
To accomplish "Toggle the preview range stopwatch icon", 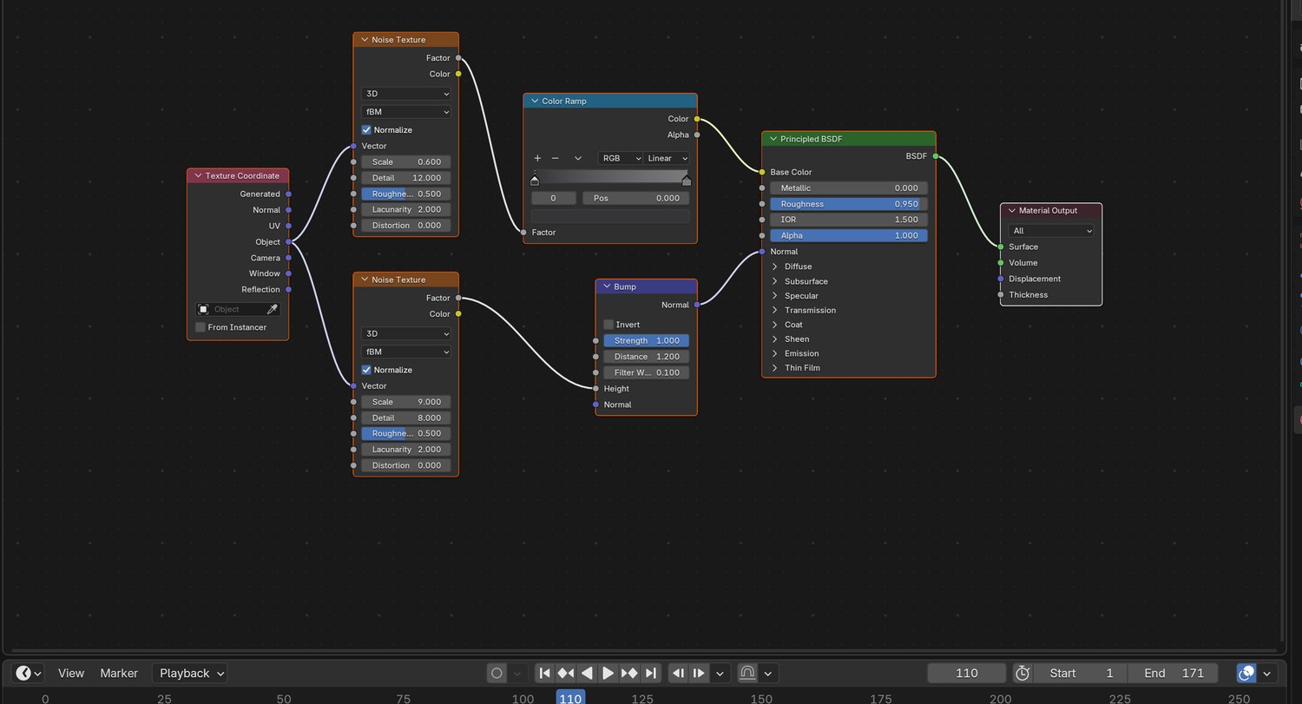I will [1023, 673].
